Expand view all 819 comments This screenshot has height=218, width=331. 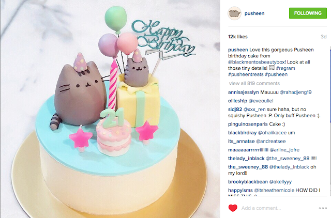click(x=254, y=83)
